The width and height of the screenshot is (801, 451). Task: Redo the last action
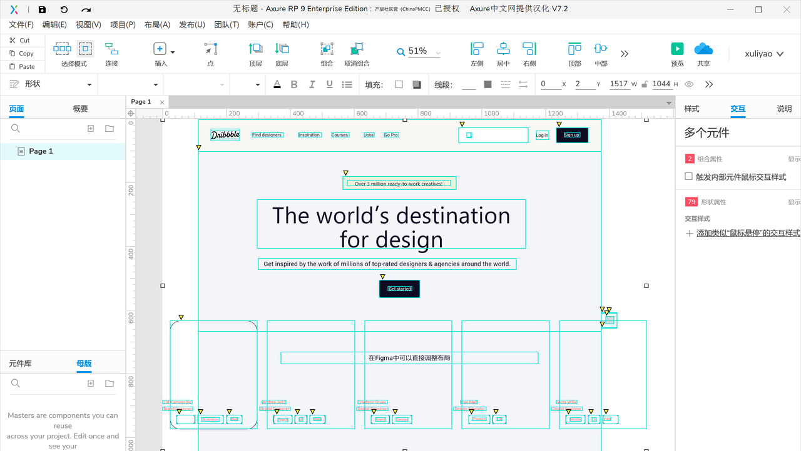(86, 9)
